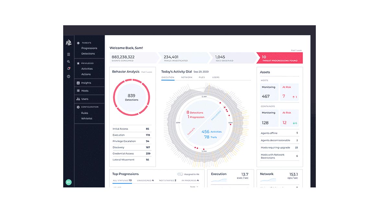This screenshot has height=213, width=379.
Task: Click the Threat Progressions Found banner
Action: point(279,58)
